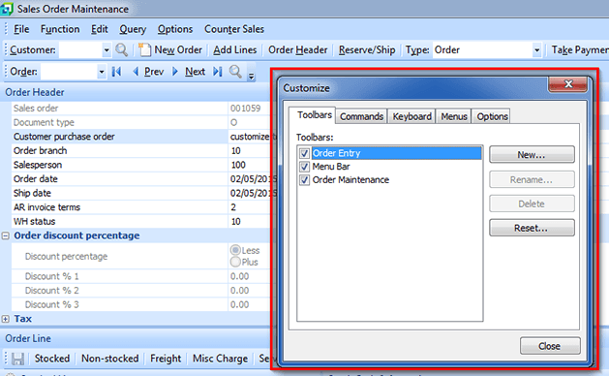Click the Customer input field

tap(80, 50)
